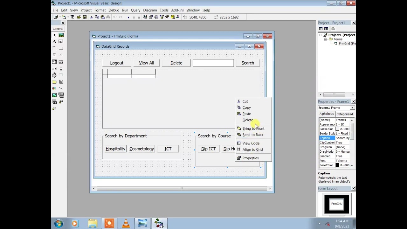Switch to the Alphabetic properties tab
This screenshot has height=229, width=407.
327,114
